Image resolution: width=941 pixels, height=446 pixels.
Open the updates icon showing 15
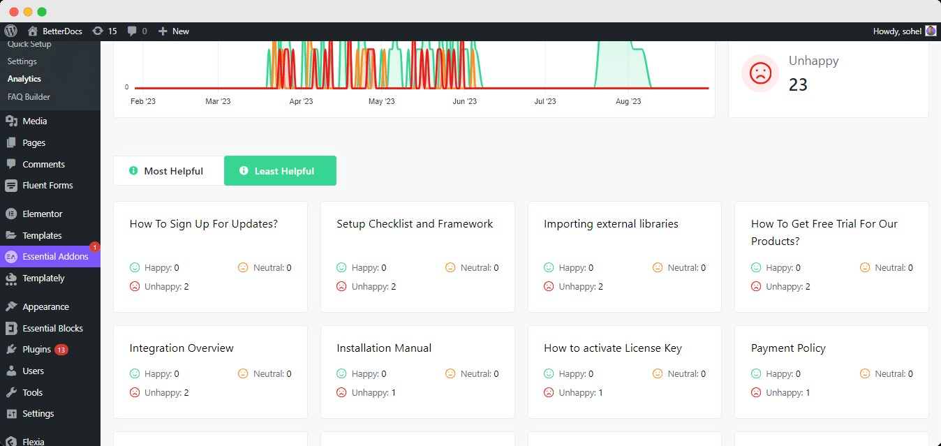point(98,31)
